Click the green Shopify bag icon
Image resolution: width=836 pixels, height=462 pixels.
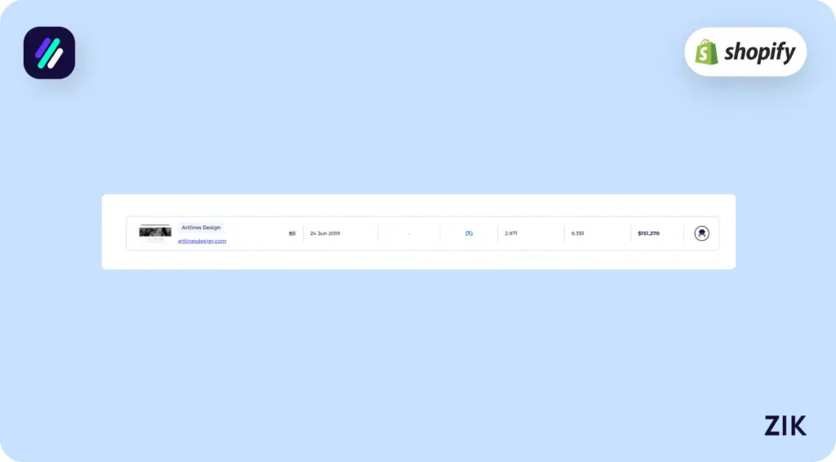pos(706,53)
